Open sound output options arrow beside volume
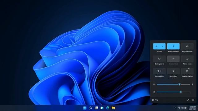Screen dimensions: 198x111 click(192, 84)
